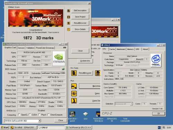Click the Benchmark run icon in 3DMark

coord(74,86)
